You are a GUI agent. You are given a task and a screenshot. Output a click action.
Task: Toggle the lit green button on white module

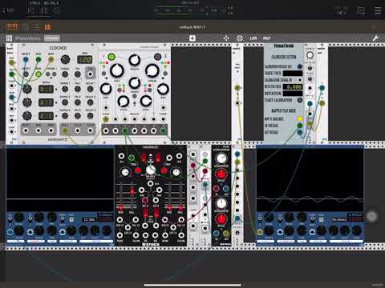click(x=111, y=57)
